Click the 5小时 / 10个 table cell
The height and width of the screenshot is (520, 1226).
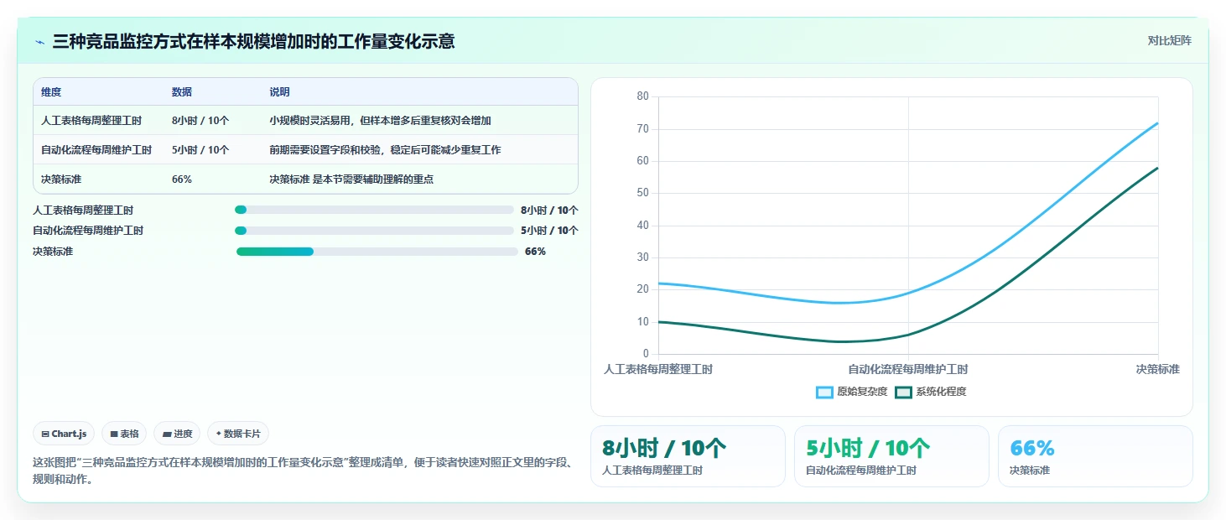[x=200, y=150]
